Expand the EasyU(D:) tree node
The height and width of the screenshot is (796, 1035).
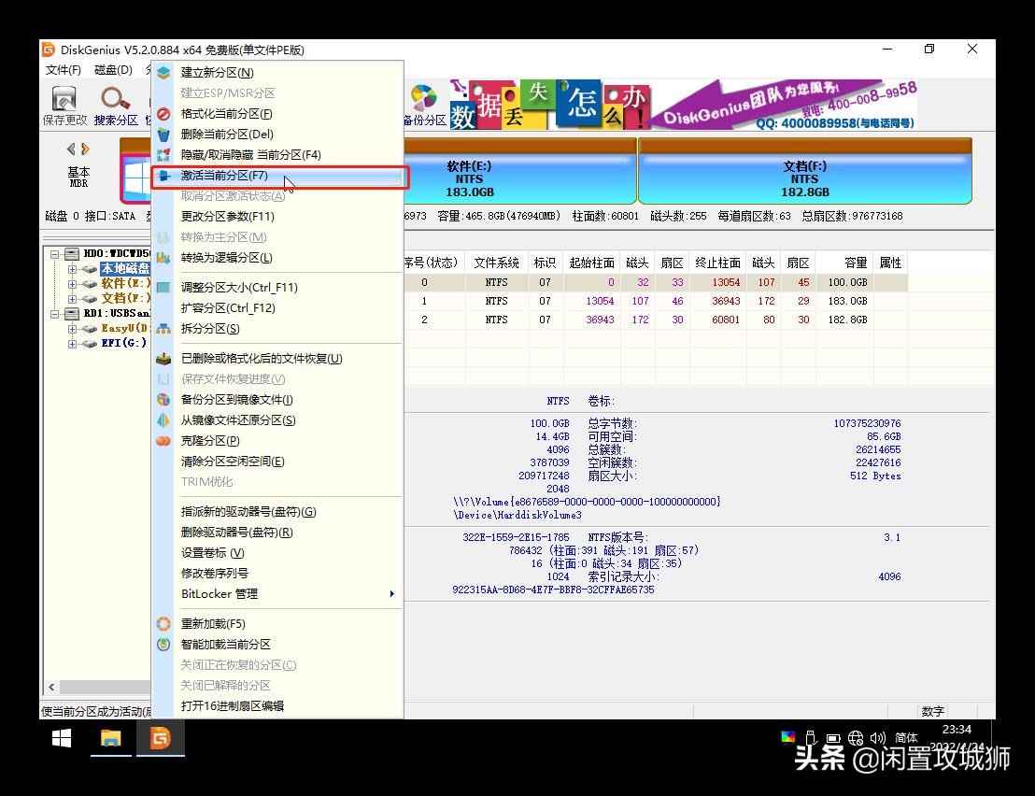click(x=70, y=328)
